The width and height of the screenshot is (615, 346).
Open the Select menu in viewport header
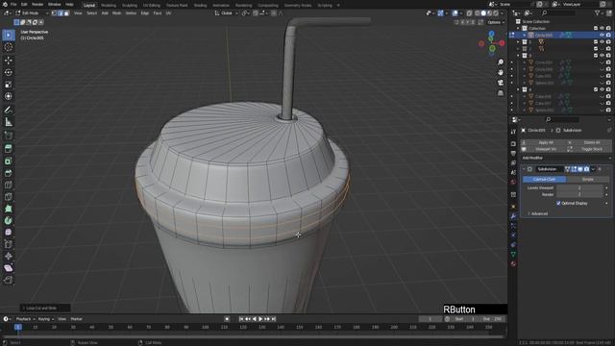92,12
